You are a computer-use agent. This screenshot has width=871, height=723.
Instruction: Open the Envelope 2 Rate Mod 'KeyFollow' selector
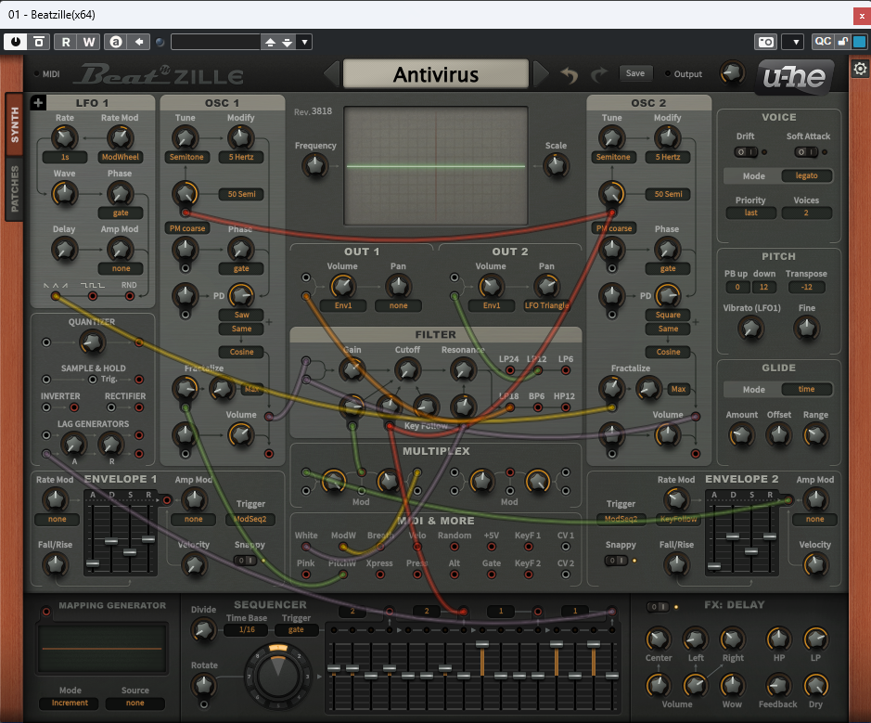[x=678, y=519]
